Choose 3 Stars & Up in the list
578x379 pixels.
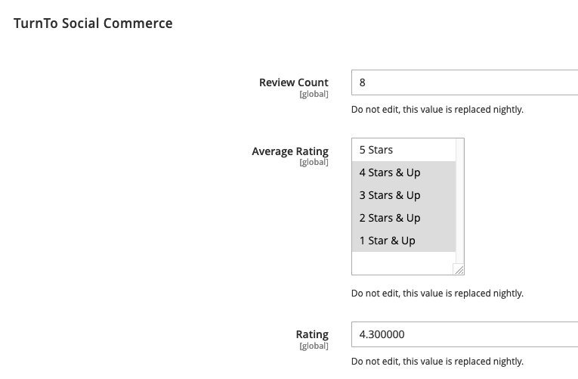click(x=403, y=195)
